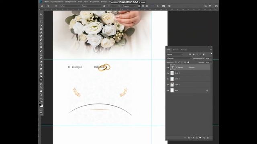Open the anti-aliasing method dropdown
Image resolution: width=257 pixels, height=144 pixels.
coord(129,6)
